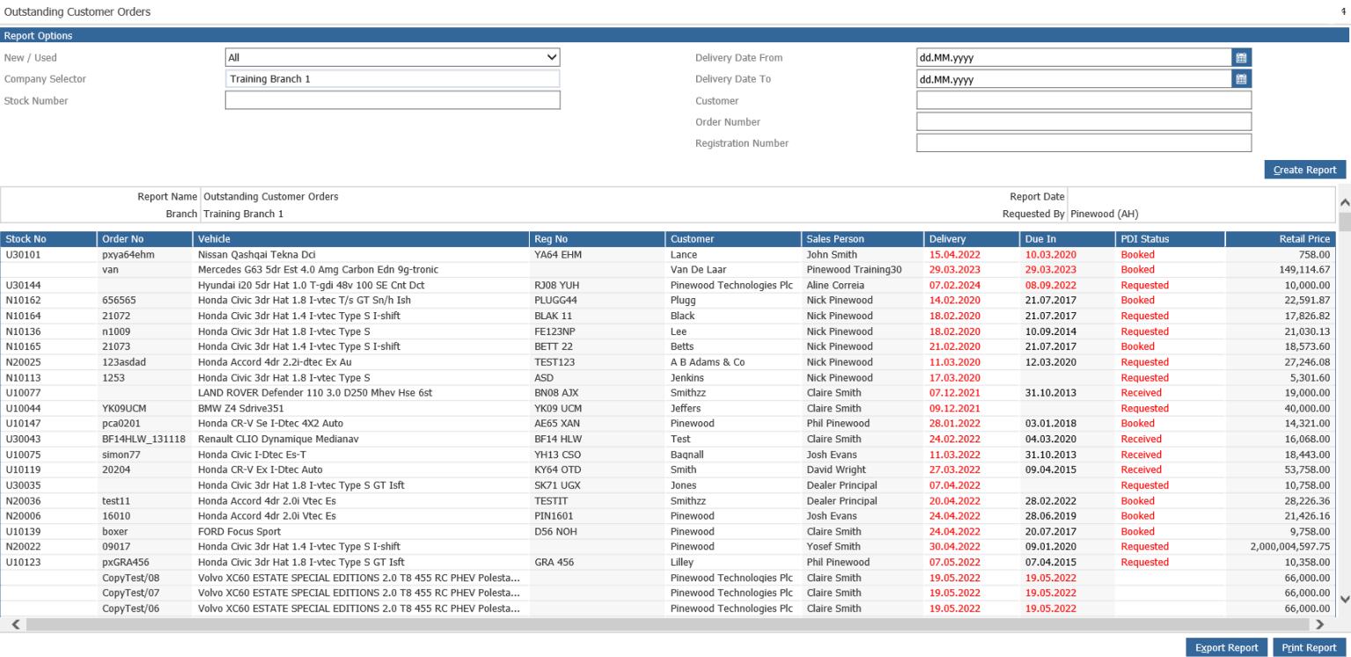The image size is (1351, 657).
Task: Focus the Delivery Date From field
Action: click(x=1074, y=57)
